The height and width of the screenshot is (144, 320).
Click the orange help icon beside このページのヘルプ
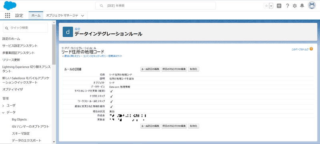[311, 49]
